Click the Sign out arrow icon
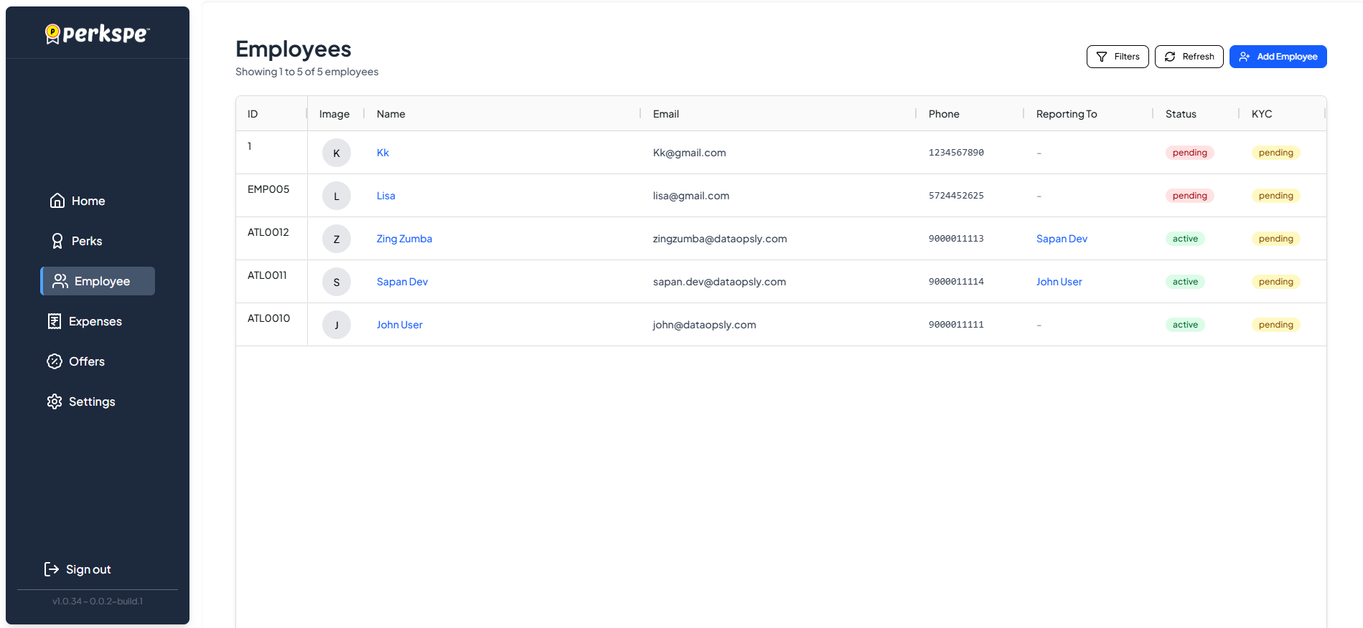Image resolution: width=1363 pixels, height=628 pixels. [x=52, y=569]
